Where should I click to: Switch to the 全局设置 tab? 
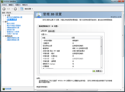coord(44,31)
